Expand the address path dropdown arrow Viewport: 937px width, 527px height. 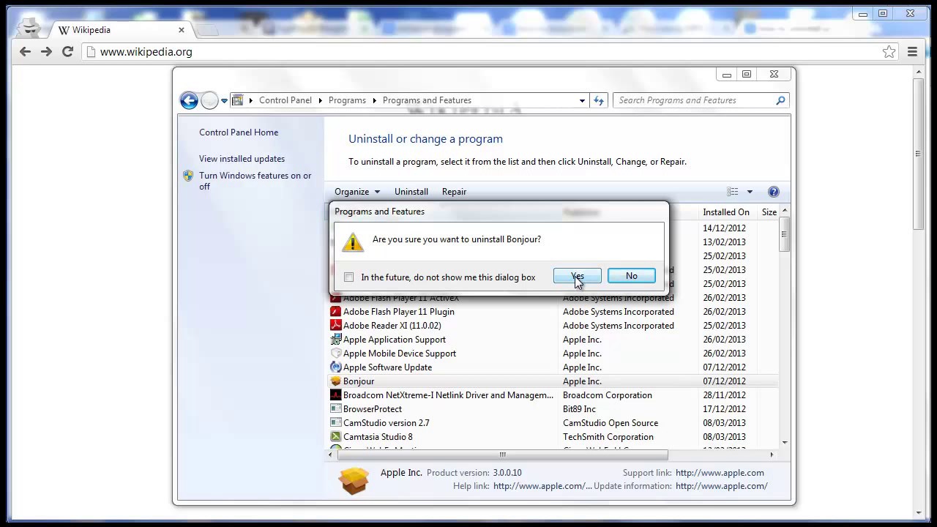pyautogui.click(x=582, y=100)
